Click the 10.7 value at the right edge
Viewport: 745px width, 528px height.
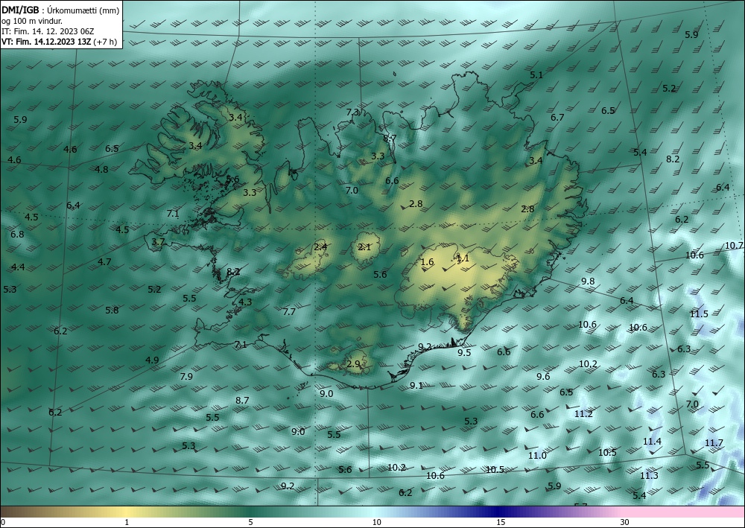tap(734, 245)
